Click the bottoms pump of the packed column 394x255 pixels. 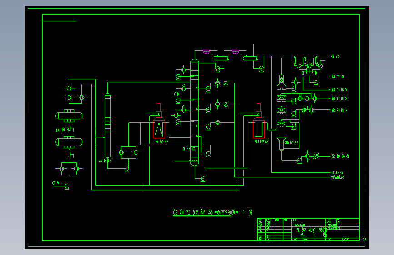[x=299, y=161]
